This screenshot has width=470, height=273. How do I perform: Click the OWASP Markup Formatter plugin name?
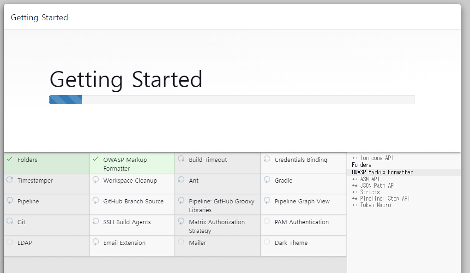pyautogui.click(x=125, y=164)
